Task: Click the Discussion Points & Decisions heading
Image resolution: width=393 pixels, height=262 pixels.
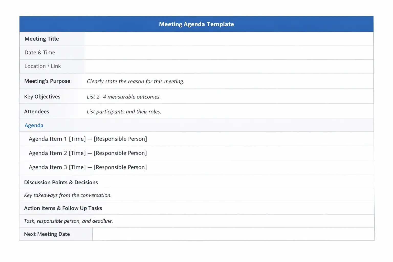Action: (x=61, y=182)
